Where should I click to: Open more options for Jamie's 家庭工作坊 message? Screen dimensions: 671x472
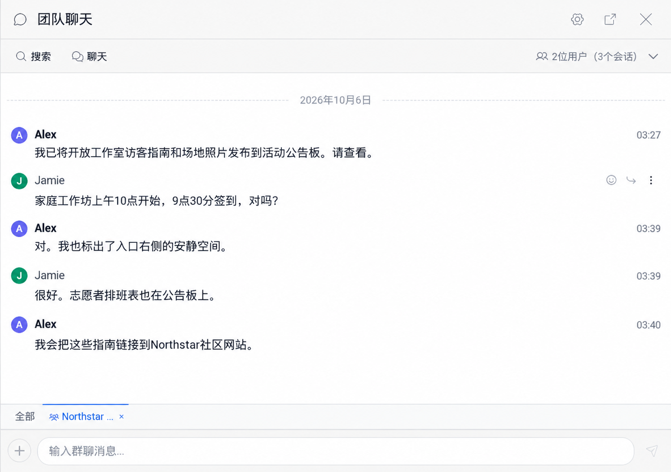tap(651, 180)
